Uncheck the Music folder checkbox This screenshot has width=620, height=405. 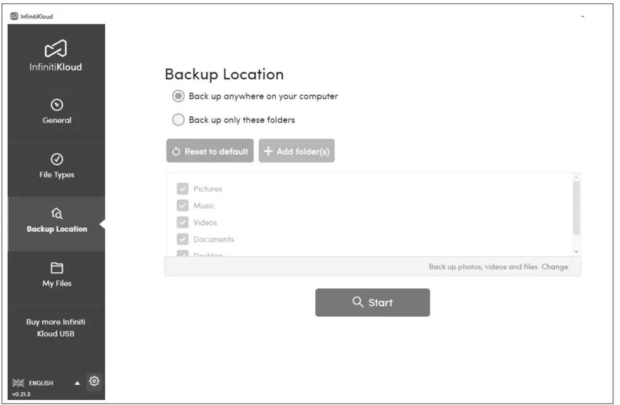point(183,206)
